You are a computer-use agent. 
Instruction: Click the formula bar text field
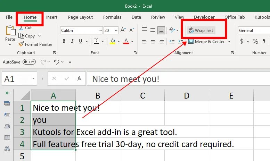coord(178,79)
